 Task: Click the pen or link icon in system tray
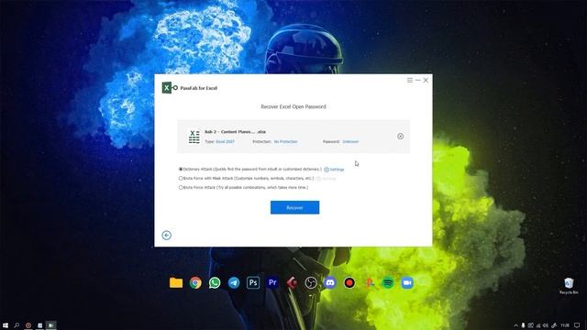click(x=554, y=325)
